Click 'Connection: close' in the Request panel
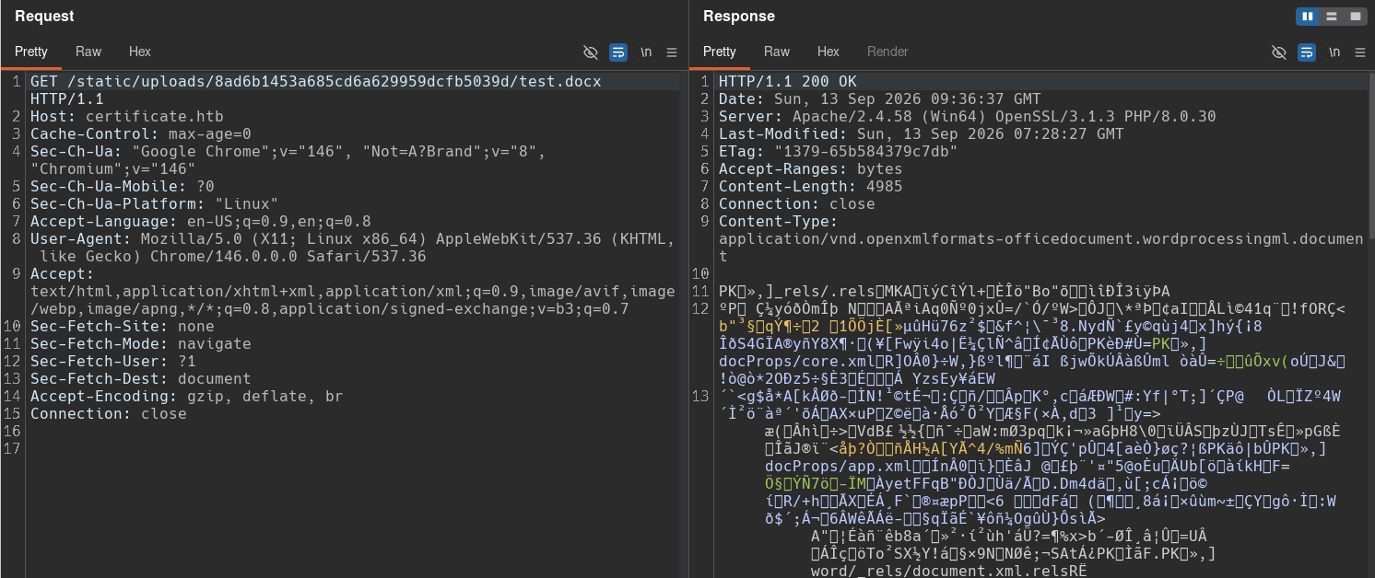The width and height of the screenshot is (1375, 578). 109,414
